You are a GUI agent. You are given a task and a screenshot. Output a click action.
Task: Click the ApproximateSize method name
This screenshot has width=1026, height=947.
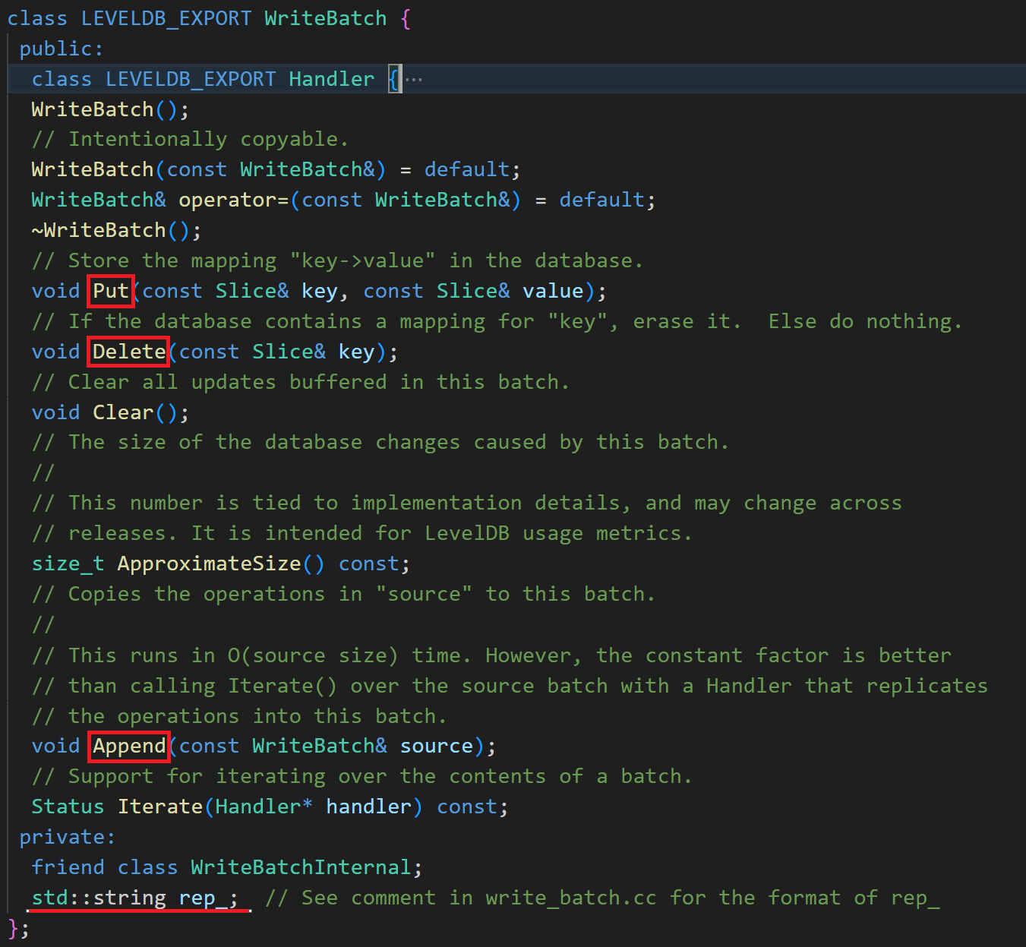[x=209, y=563]
